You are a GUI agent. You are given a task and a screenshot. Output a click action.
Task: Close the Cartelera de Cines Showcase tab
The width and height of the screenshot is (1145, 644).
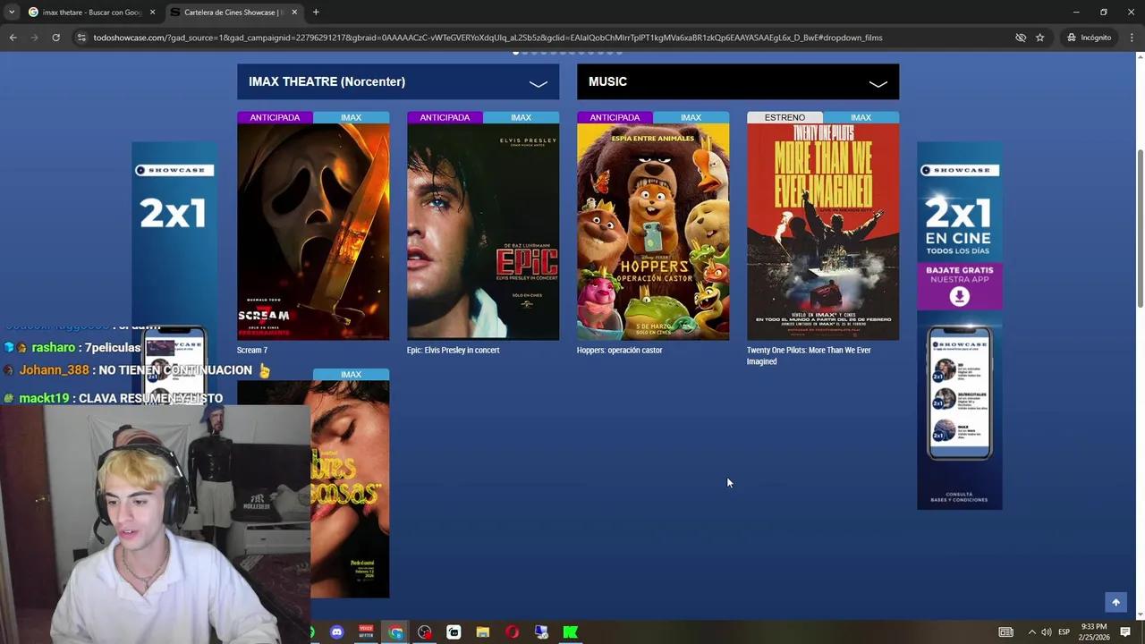click(x=294, y=13)
